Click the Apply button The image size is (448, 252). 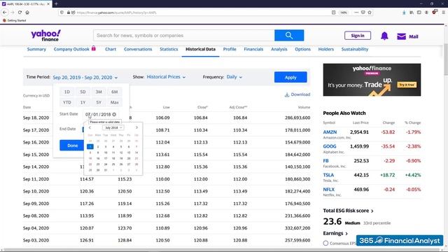coord(290,77)
